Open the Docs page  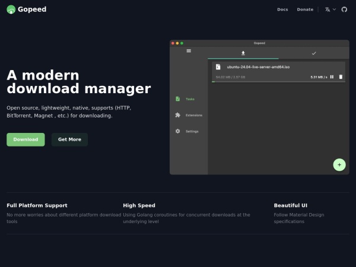click(282, 9)
